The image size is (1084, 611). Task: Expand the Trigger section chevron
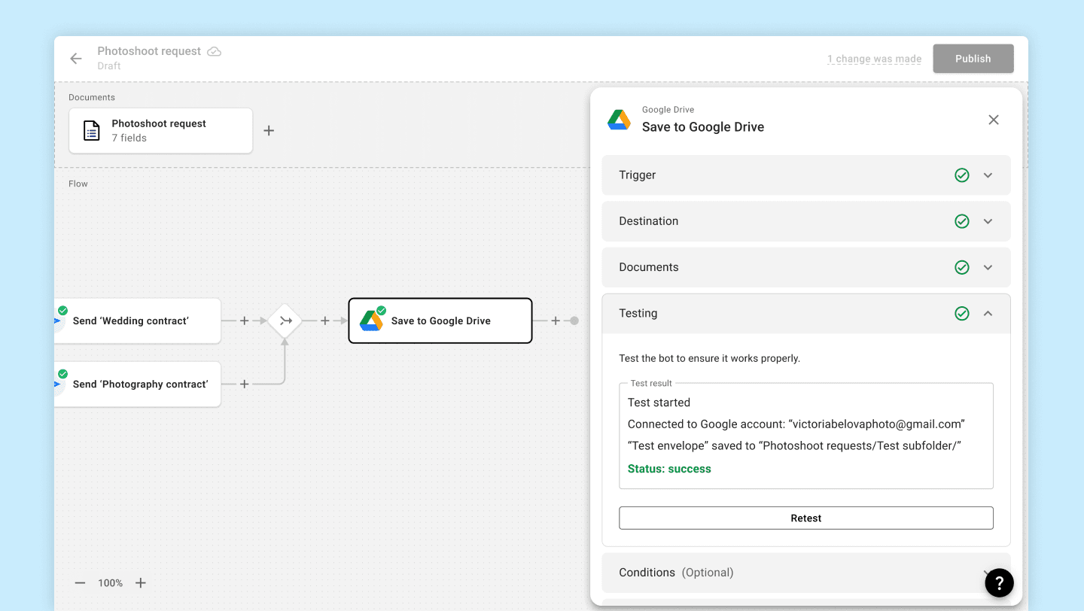tap(988, 175)
